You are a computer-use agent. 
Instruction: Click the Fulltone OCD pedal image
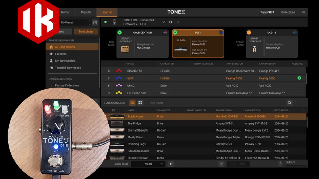pyautogui.click(x=254, y=49)
